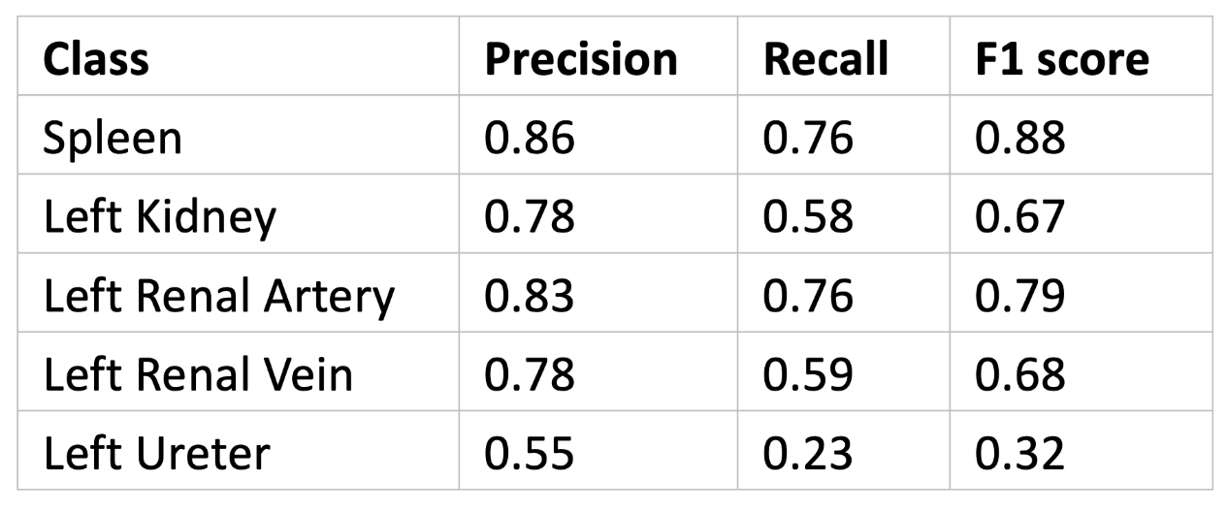
Task: Select Left Ureter F1 score 0.32
Action: [x=1021, y=452]
